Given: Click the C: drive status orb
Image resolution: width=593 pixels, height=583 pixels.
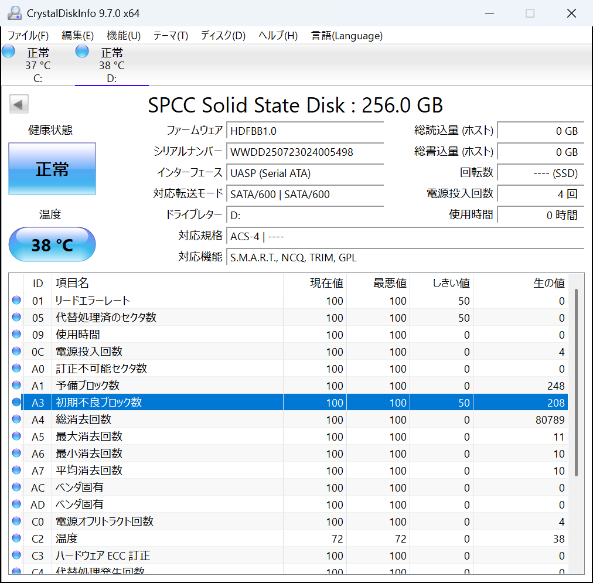Looking at the screenshot, I should (x=9, y=52).
